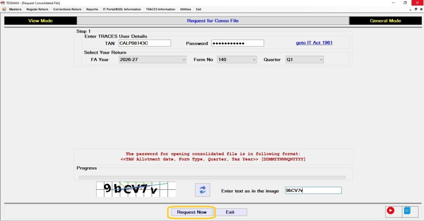Click the Exit menu item in the menu bar
The width and height of the screenshot is (424, 221).
coord(198,9)
